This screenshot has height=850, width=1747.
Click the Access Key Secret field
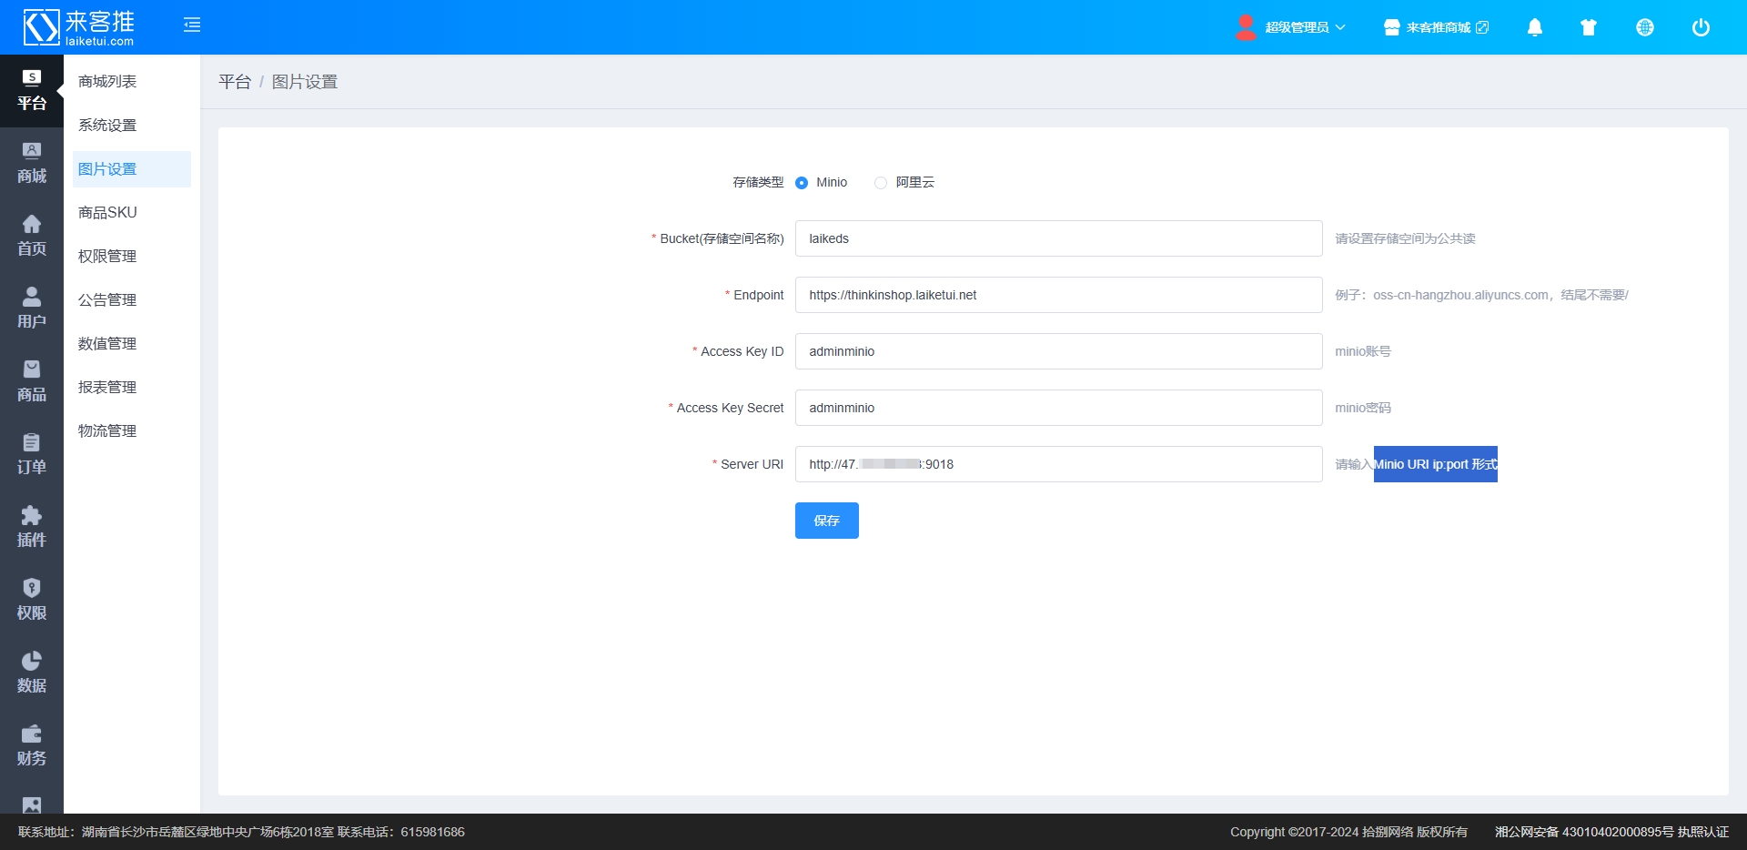pyautogui.click(x=1058, y=408)
